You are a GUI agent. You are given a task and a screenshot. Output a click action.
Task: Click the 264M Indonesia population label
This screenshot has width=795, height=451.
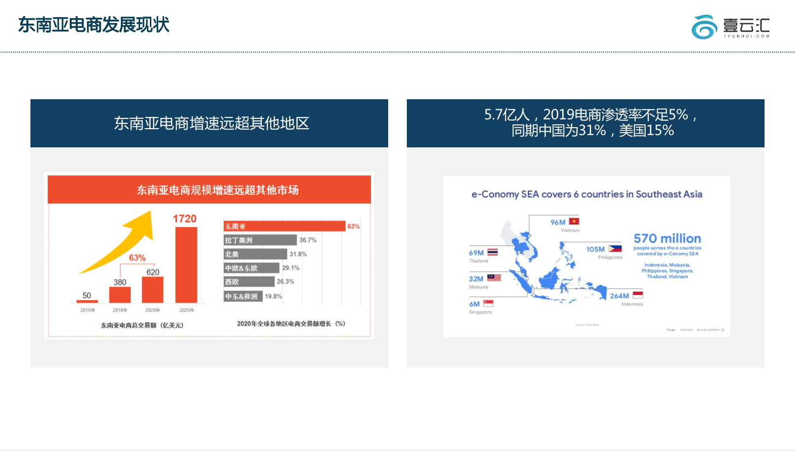pos(620,296)
